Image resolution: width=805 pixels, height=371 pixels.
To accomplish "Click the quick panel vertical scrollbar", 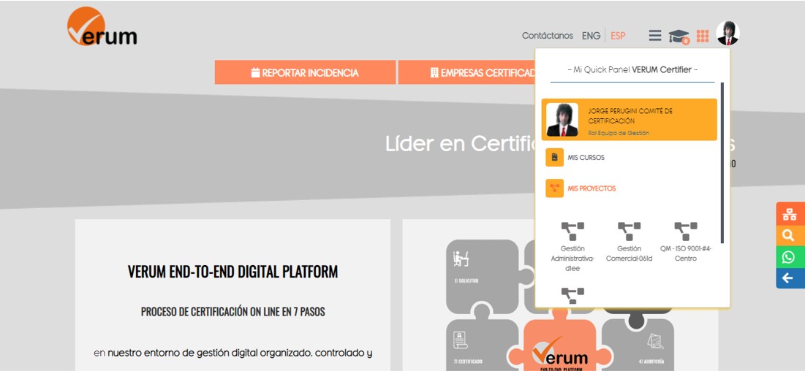I will pyautogui.click(x=722, y=162).
